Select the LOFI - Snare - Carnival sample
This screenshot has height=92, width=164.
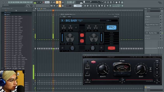coord(14,27)
